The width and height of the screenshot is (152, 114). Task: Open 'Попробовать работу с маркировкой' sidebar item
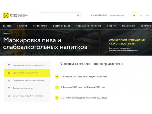(x=27, y=80)
